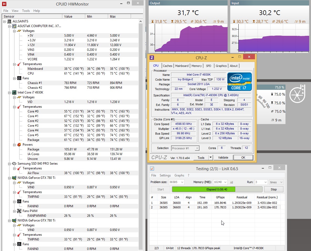Click the first GTX 780 Ti Voltages icon

(19, 183)
